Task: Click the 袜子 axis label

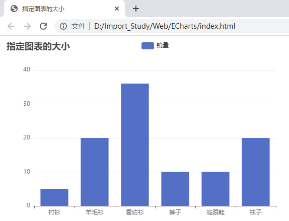Action: coord(256,212)
